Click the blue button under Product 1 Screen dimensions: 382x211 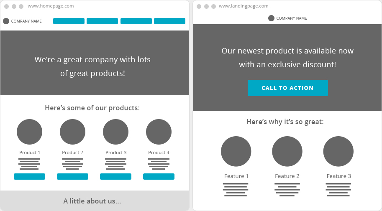click(29, 177)
